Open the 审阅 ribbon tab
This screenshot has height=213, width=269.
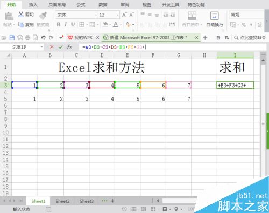125,5
